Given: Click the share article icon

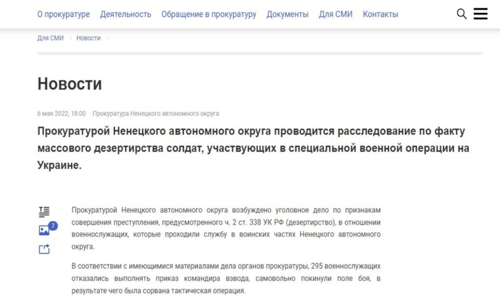Looking at the screenshot, I should [44, 249].
